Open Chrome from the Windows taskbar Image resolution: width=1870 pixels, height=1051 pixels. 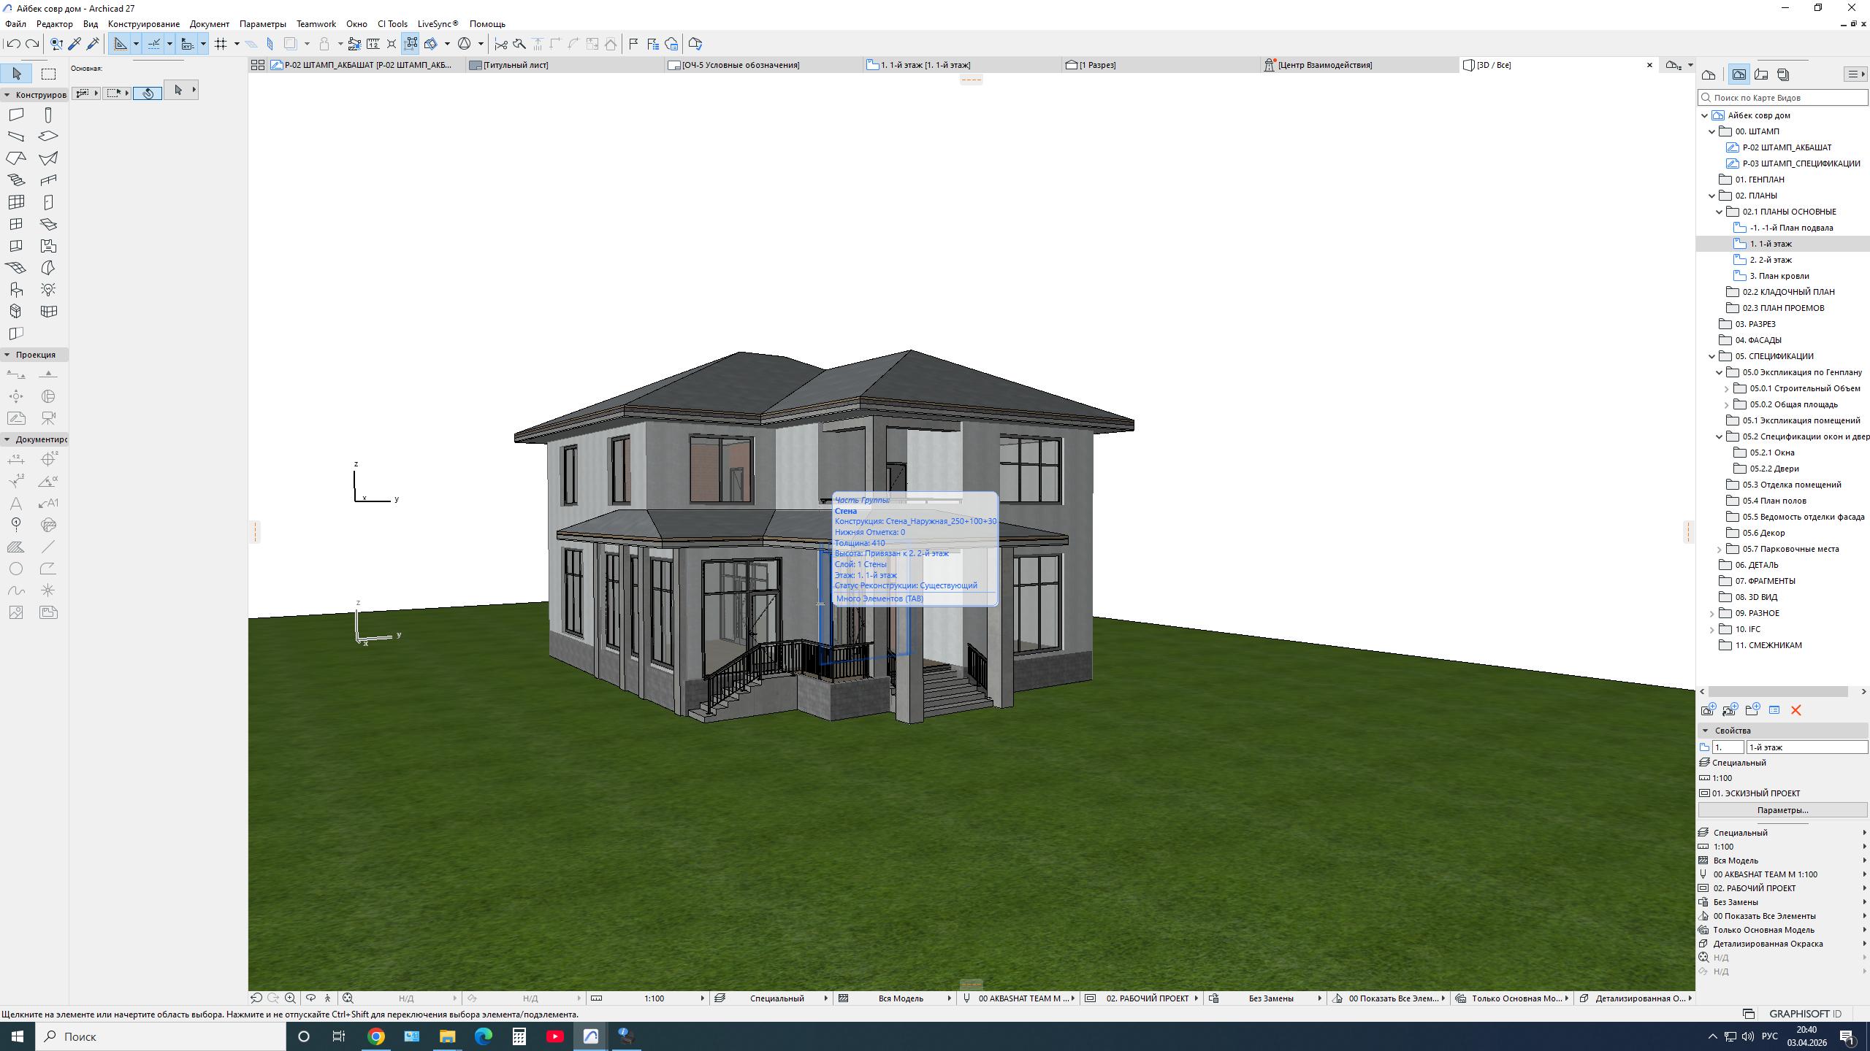375,1036
